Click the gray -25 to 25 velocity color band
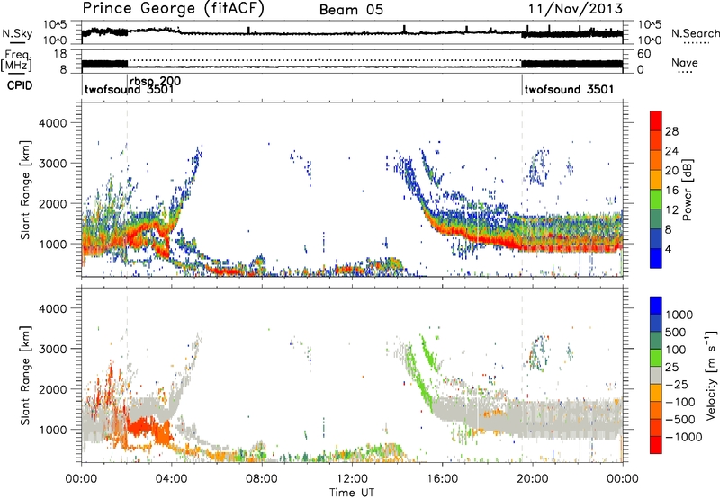Image resolution: width=720 pixels, height=498 pixels. coord(656,376)
